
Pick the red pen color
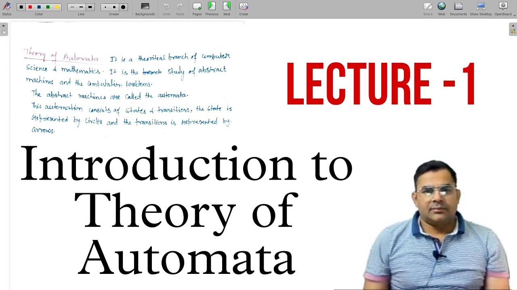(x=30, y=7)
